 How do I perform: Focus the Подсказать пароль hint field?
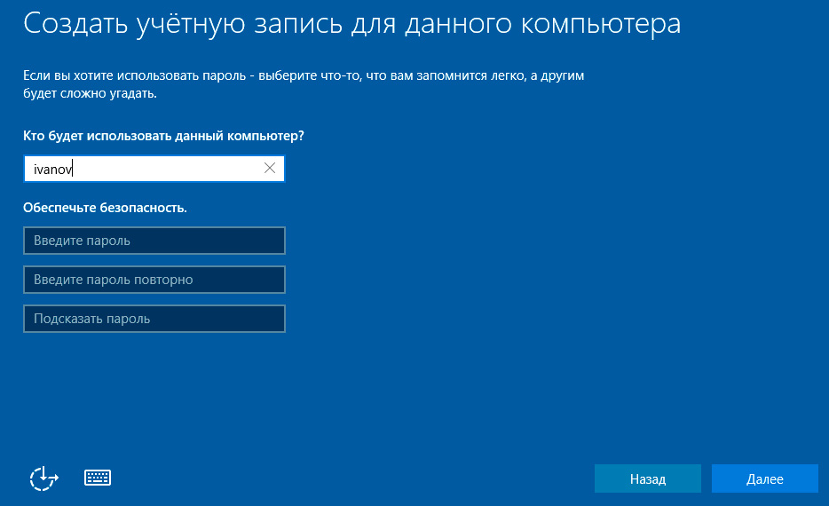pyautogui.click(x=154, y=319)
